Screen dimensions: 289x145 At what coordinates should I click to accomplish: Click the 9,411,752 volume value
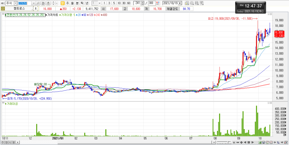[x=92, y=9]
